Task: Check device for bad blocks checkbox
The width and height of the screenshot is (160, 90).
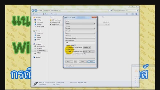Action: click(67, 47)
